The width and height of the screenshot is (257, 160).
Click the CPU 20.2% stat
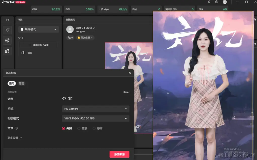tap(46, 9)
